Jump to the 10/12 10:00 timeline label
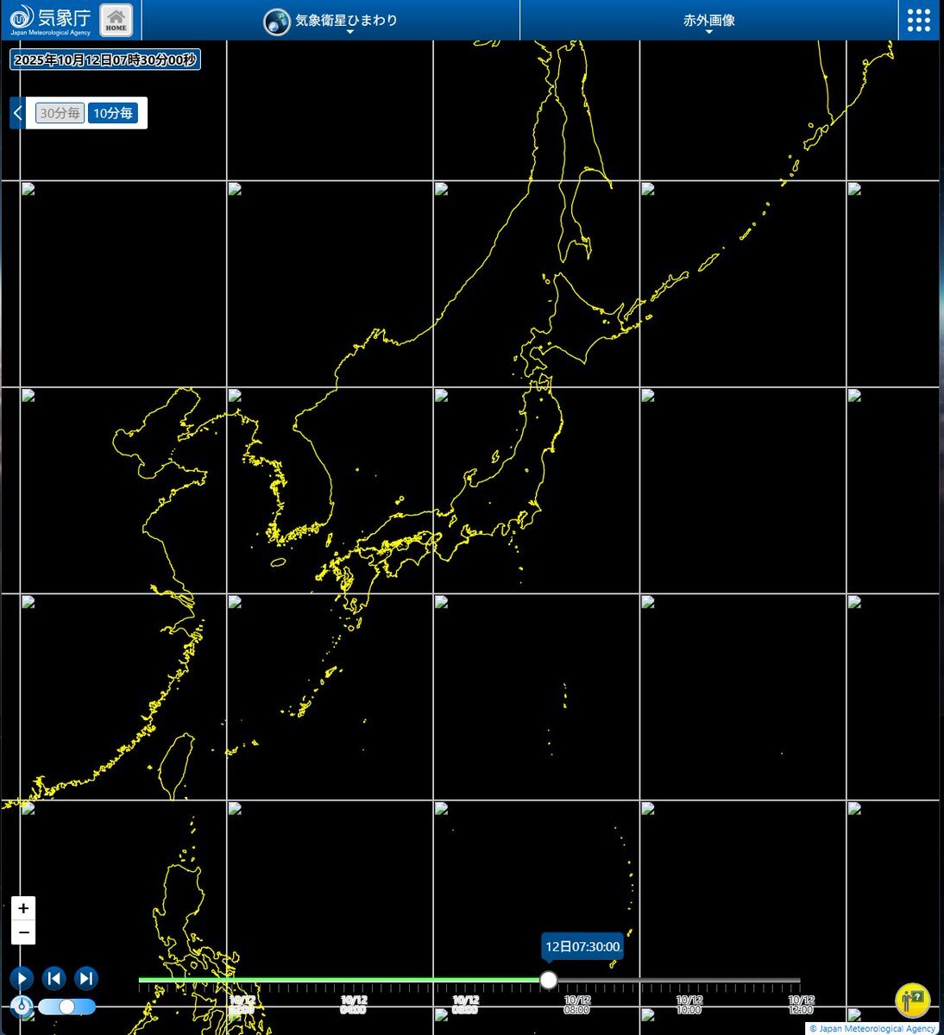The width and height of the screenshot is (944, 1035). [689, 1005]
